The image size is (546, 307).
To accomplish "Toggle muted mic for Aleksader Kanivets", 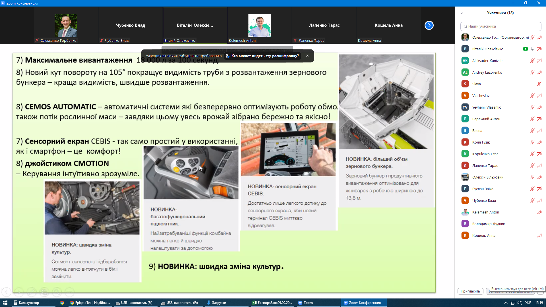I will click(x=532, y=61).
